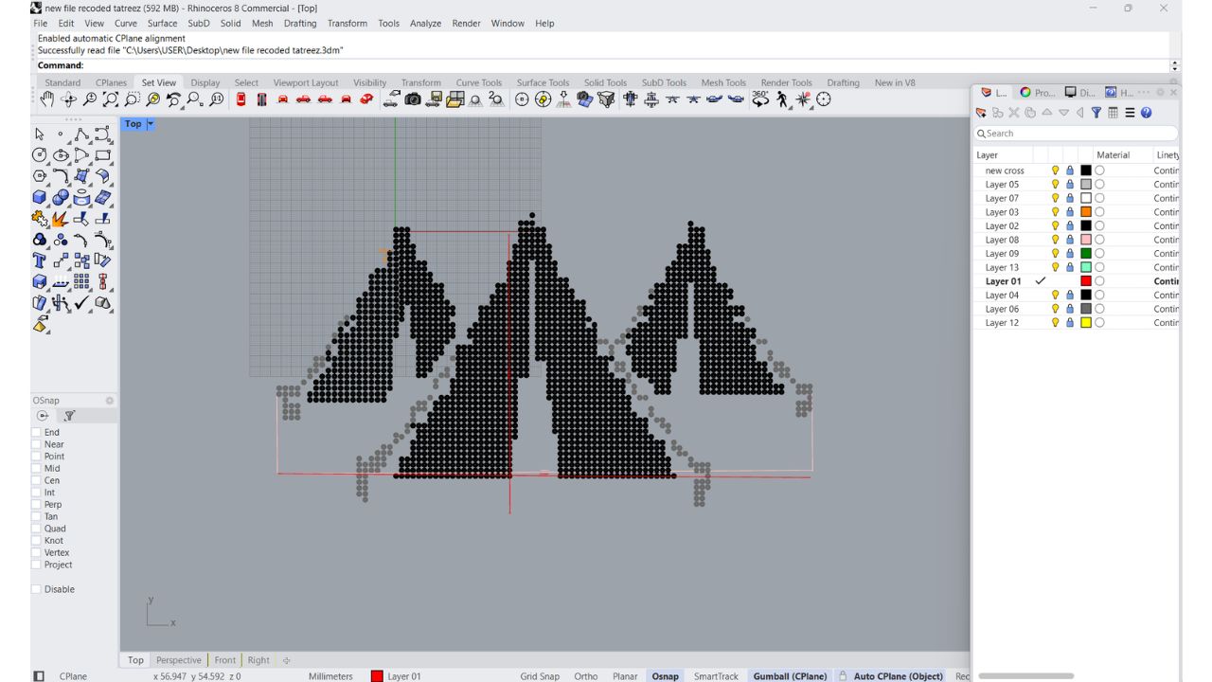Select the Text object tool
Image resolution: width=1212 pixels, height=682 pixels.
pos(40,260)
